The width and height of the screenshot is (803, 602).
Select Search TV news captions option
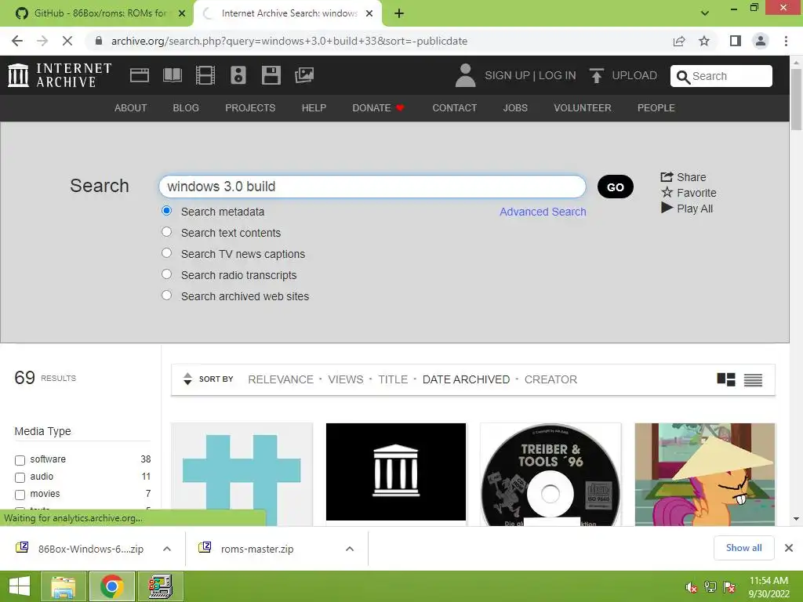[166, 253]
